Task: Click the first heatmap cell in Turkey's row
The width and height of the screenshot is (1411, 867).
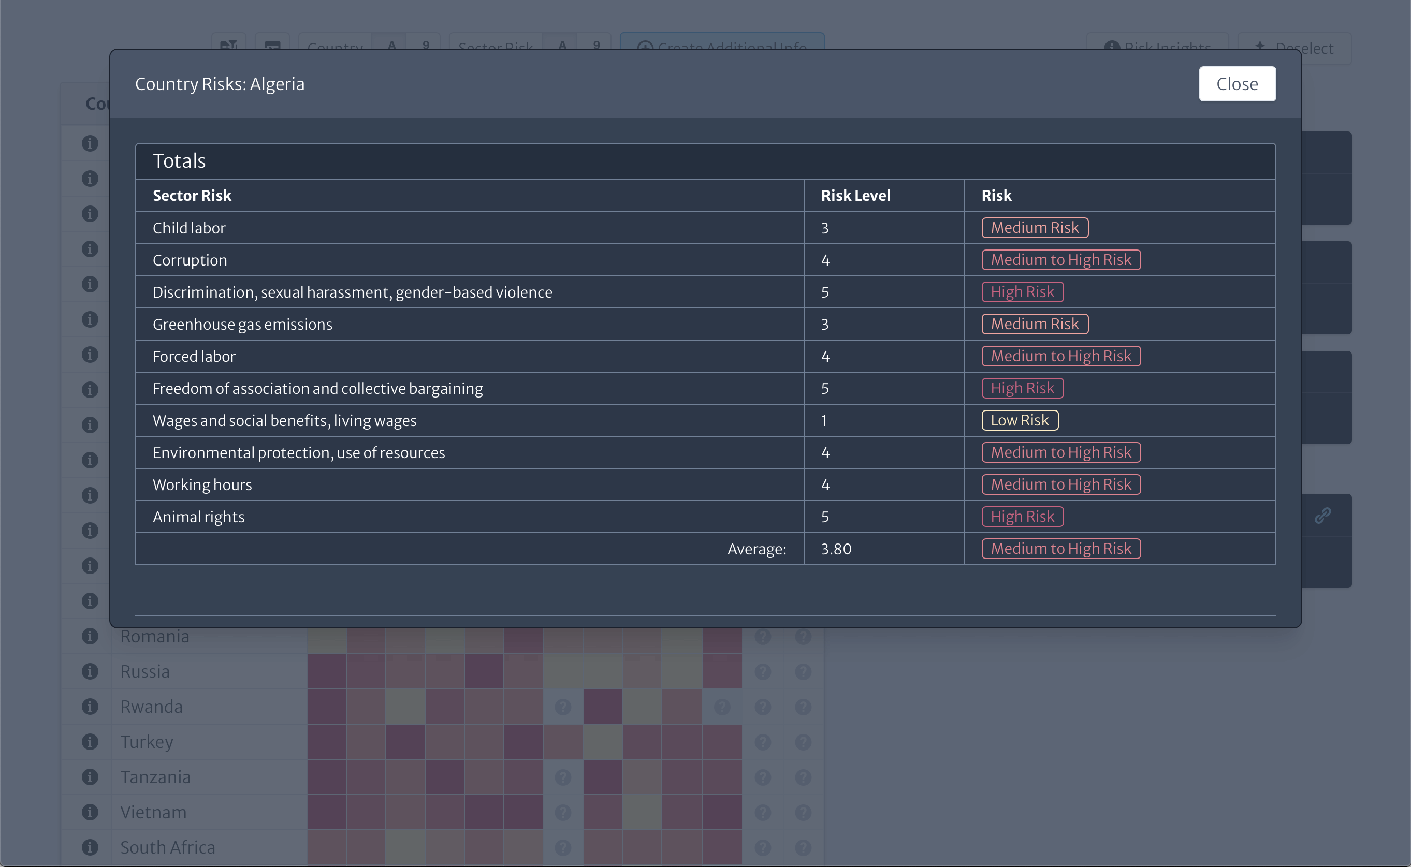Action: click(x=327, y=741)
